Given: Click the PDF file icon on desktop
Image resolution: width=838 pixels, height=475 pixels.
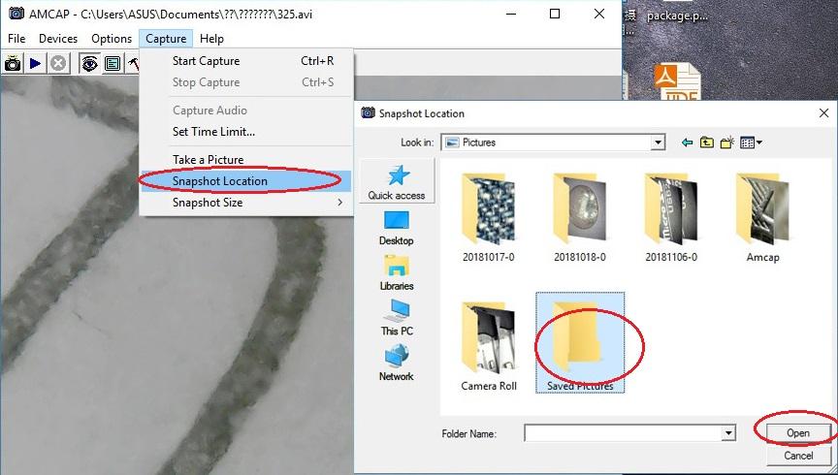Looking at the screenshot, I should (x=676, y=81).
